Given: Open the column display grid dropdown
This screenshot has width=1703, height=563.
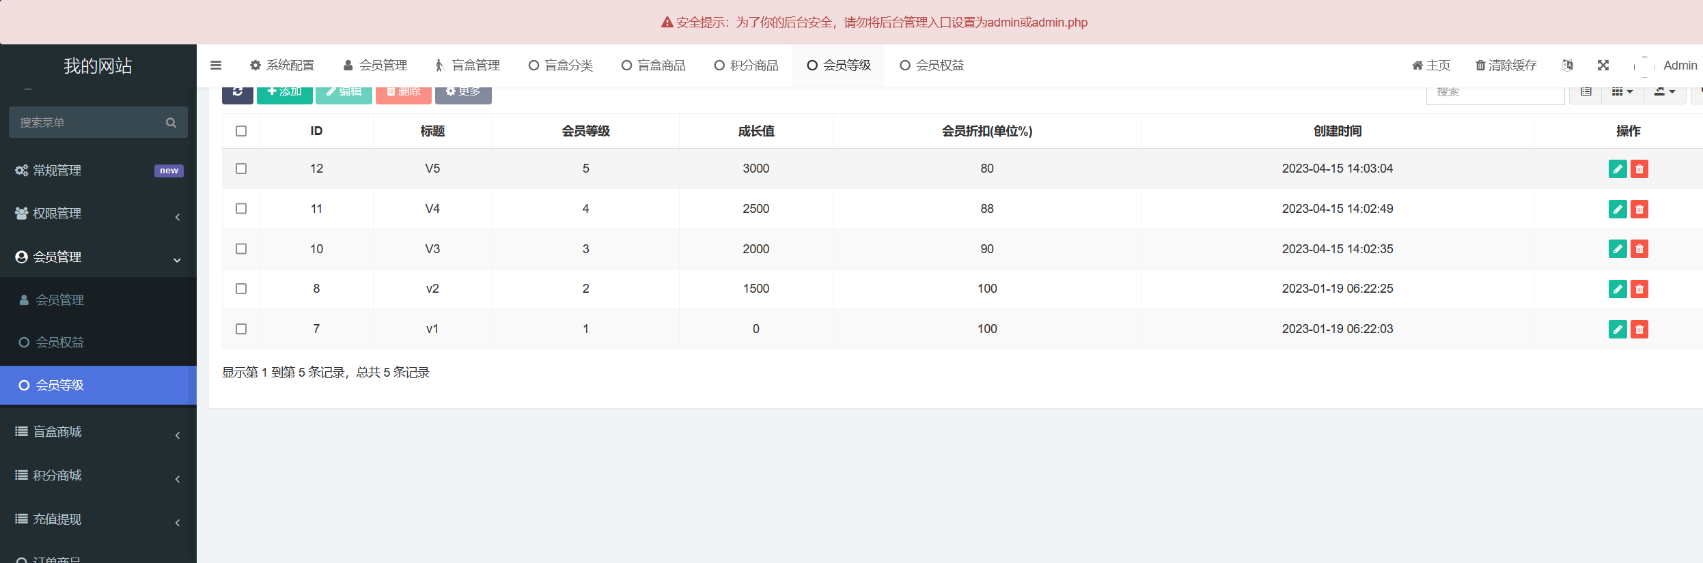Looking at the screenshot, I should tap(1622, 93).
